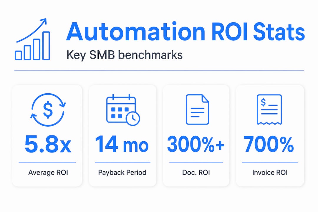Click the 700% statistic value
The height and width of the screenshot is (212, 318).
(x=269, y=144)
